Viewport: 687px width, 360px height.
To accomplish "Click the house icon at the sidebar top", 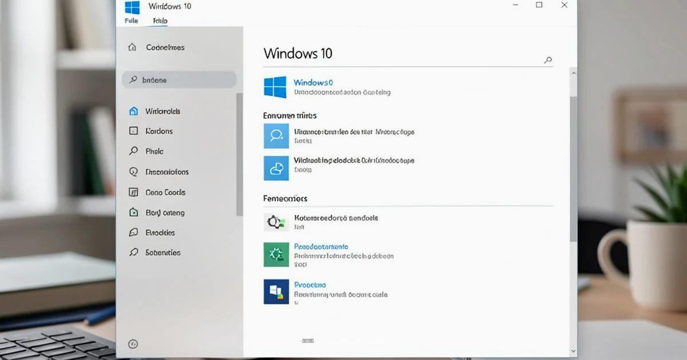I will pos(132,47).
